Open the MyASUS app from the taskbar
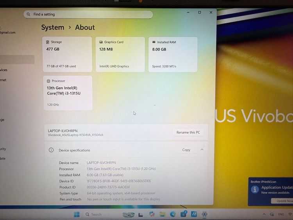 194,214
